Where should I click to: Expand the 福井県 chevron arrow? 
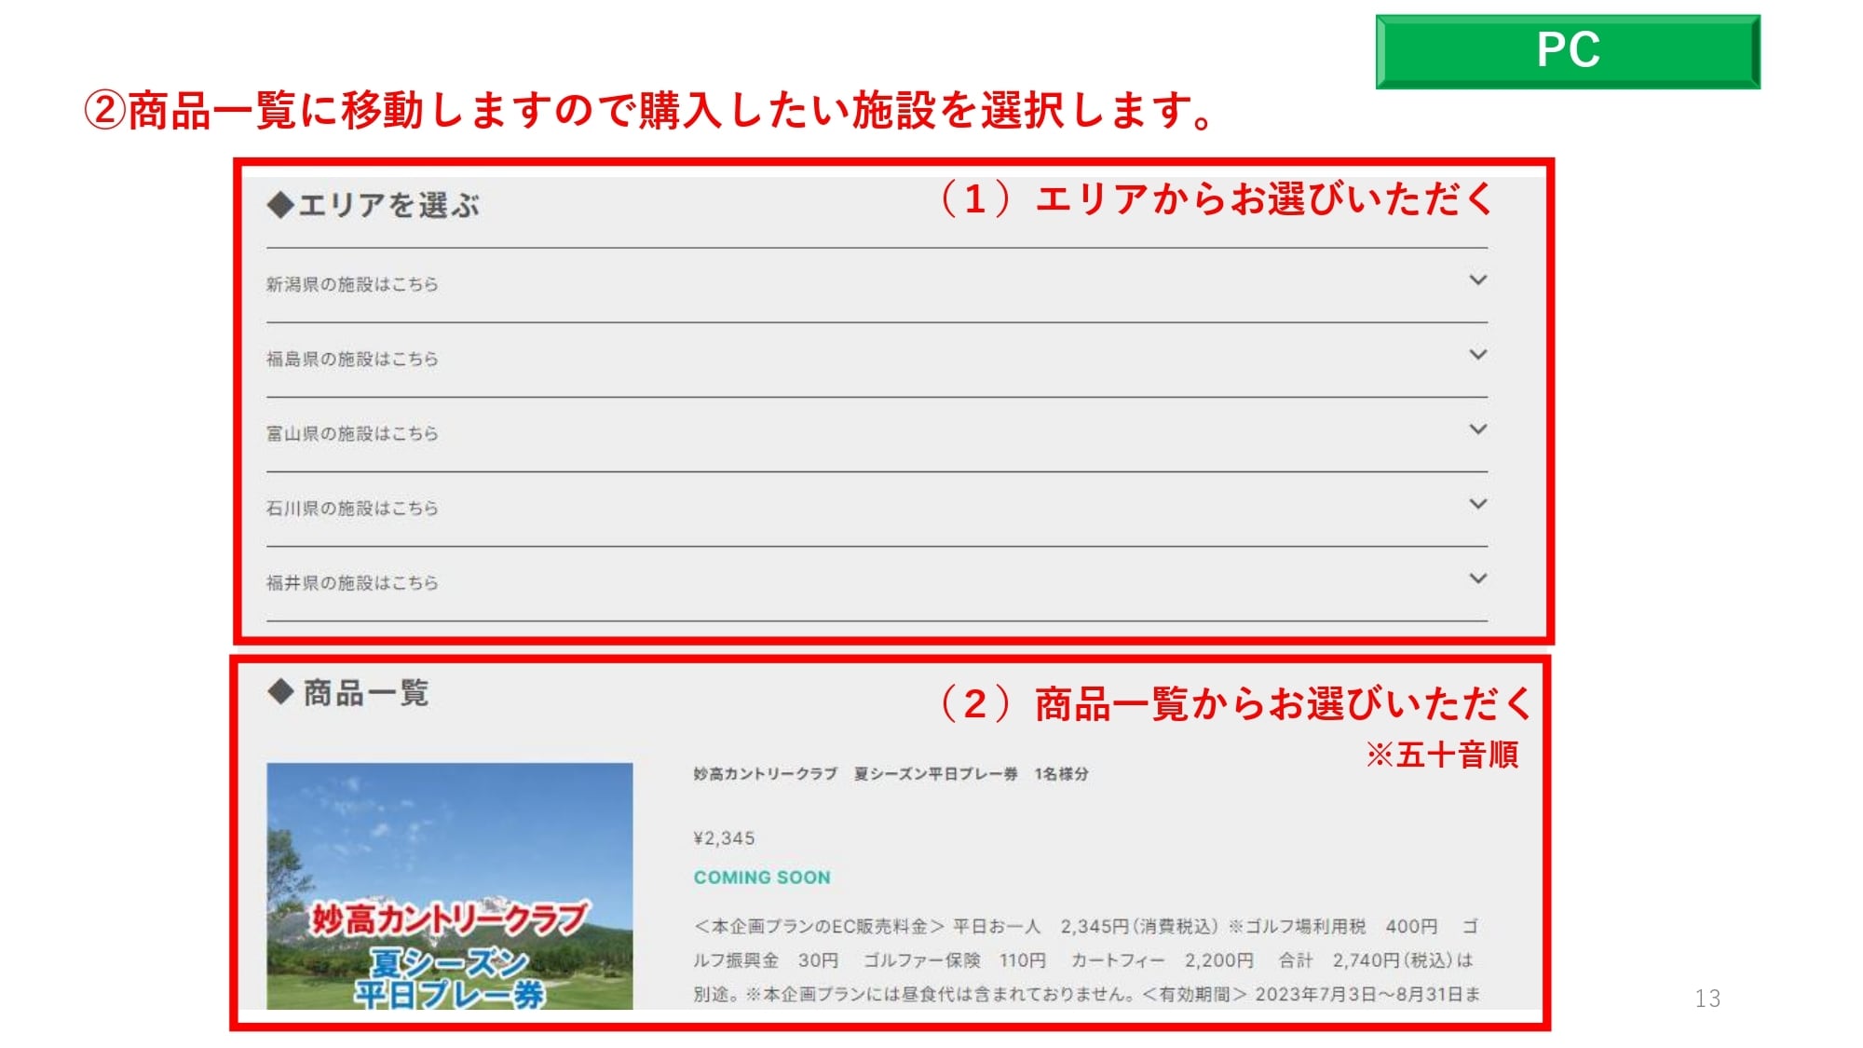[1477, 578]
